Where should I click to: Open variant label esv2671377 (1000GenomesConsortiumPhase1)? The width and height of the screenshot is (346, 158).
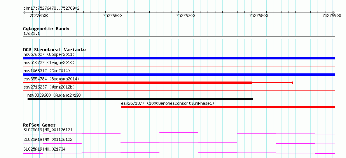[x=168, y=103]
